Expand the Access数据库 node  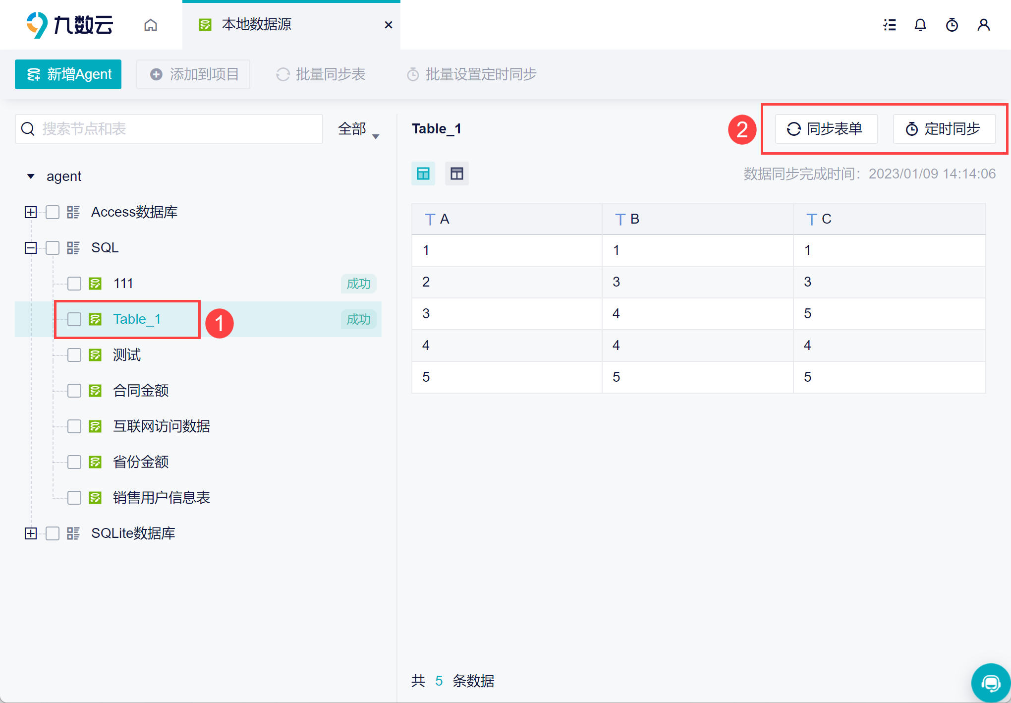click(31, 212)
